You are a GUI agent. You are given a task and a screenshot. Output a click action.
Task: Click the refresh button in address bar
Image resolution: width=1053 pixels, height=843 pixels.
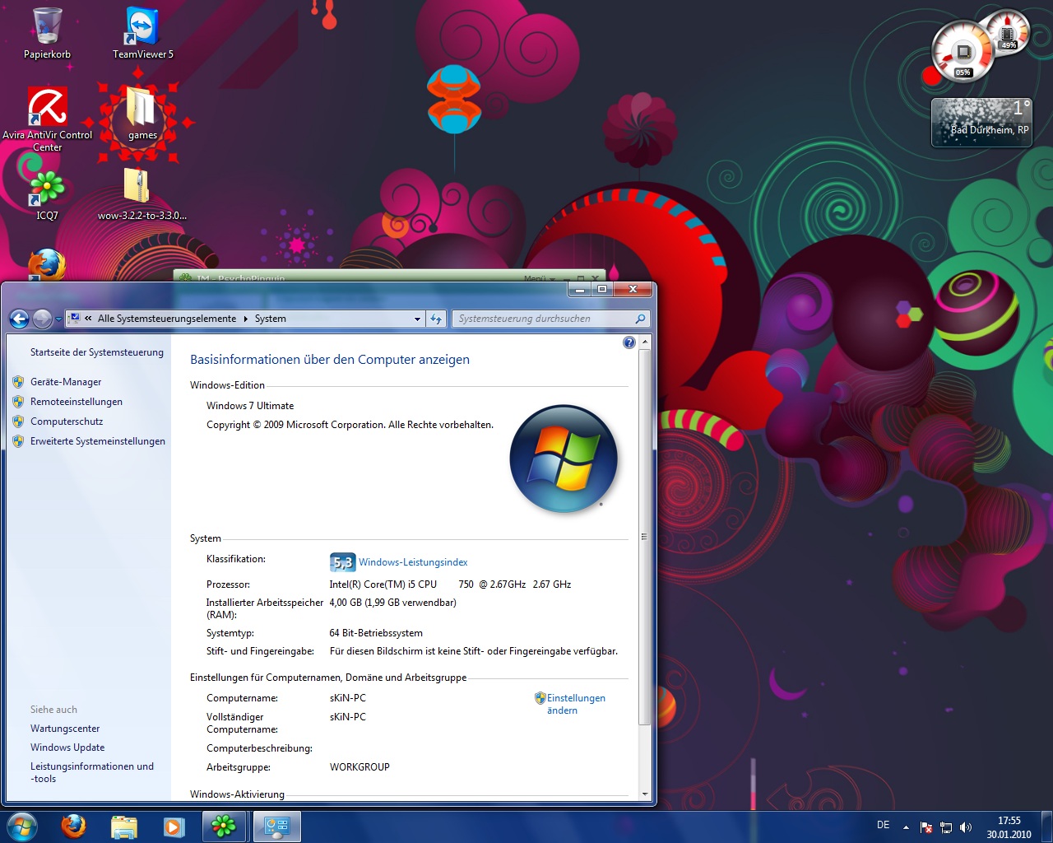pos(436,319)
